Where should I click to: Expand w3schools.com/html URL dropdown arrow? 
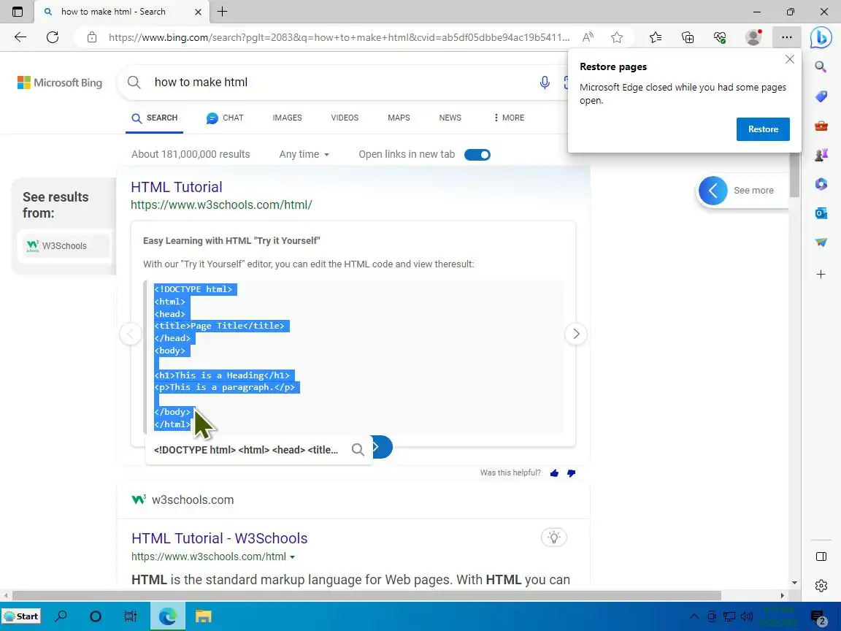pyautogui.click(x=292, y=557)
